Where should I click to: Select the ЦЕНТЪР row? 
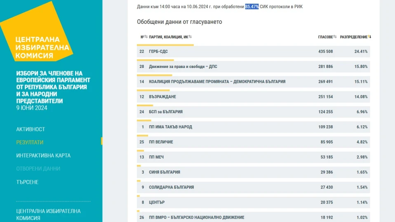[254, 202]
